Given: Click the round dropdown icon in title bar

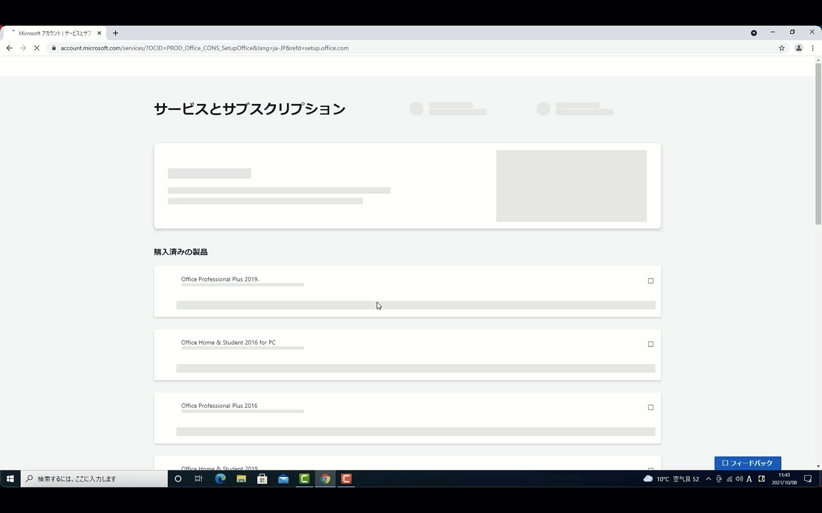Looking at the screenshot, I should tap(754, 33).
